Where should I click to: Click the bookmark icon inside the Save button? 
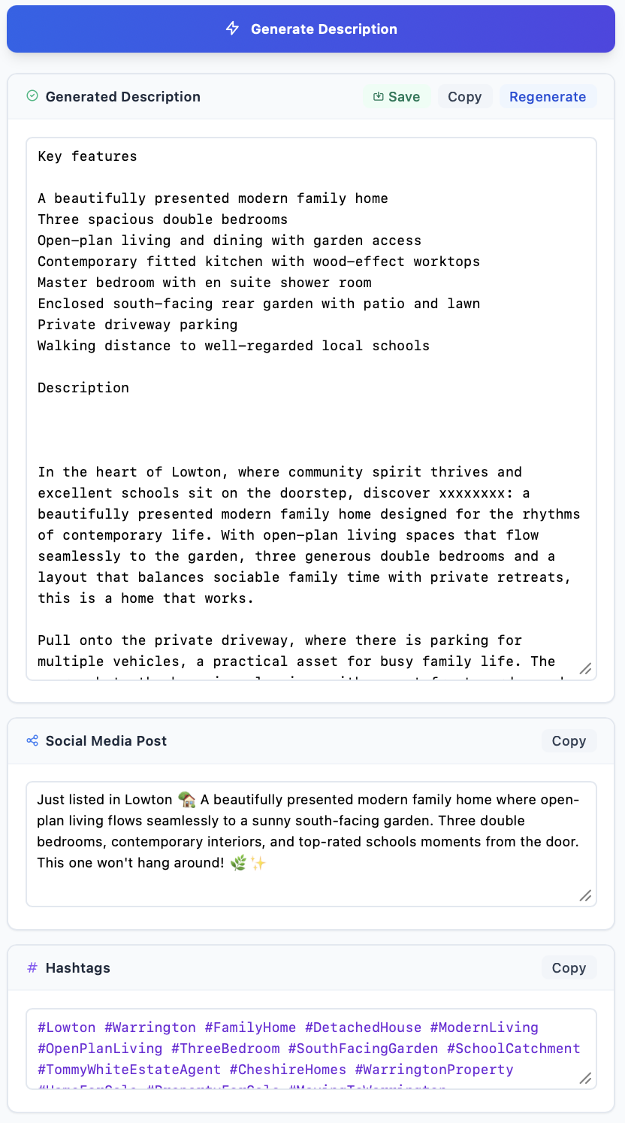point(378,96)
